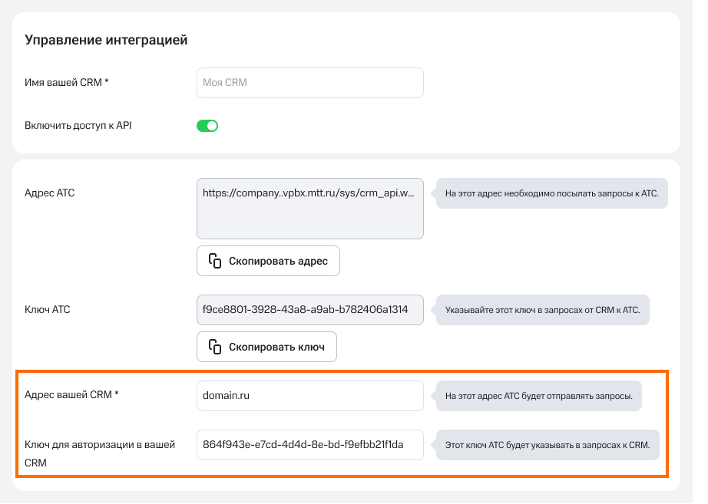Click the hint about АТС sending requests here
Viewport: 708px width, 504px height.
coord(538,397)
